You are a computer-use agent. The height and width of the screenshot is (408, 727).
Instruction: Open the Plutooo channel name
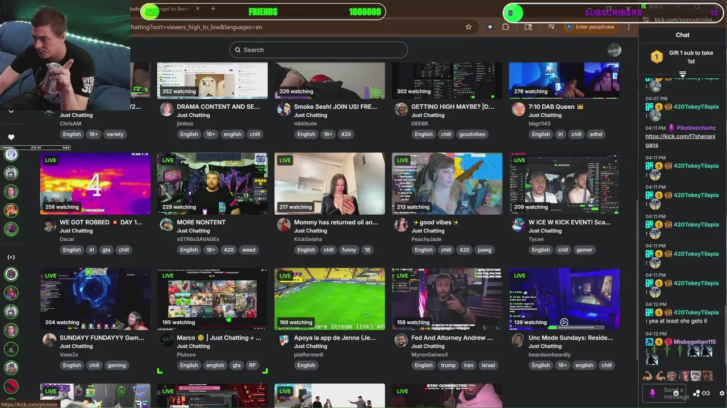(x=186, y=355)
